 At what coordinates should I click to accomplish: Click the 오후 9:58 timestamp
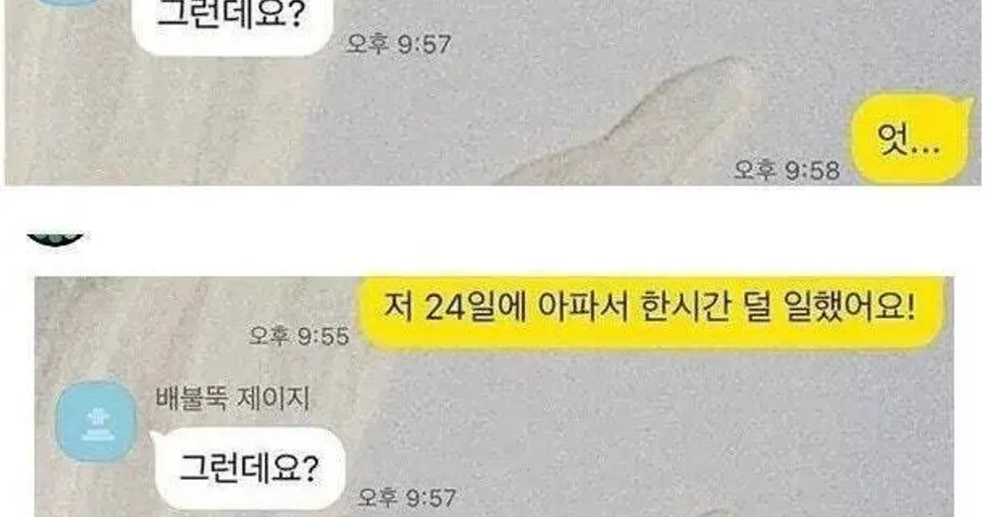(x=788, y=171)
